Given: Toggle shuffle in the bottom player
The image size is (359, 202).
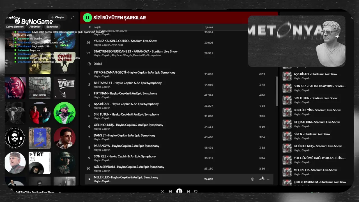Looking at the screenshot, I should (x=163, y=191).
